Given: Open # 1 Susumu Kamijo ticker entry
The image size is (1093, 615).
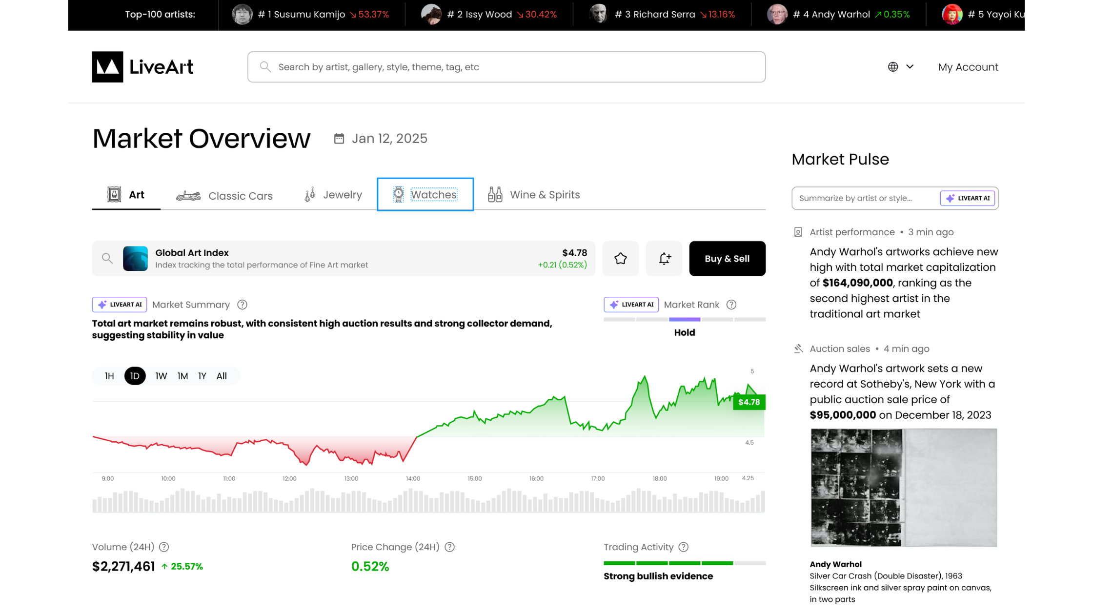Looking at the screenshot, I should 311,15.
